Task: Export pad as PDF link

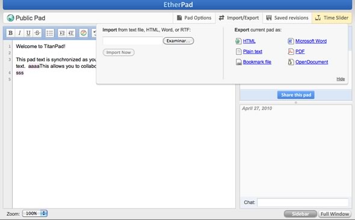Action: coord(300,52)
